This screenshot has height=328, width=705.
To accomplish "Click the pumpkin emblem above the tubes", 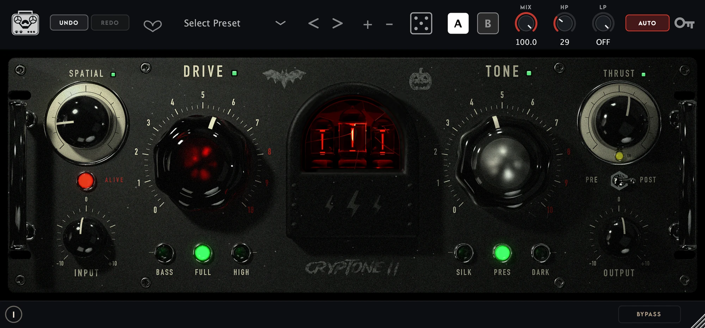I will coord(420,79).
